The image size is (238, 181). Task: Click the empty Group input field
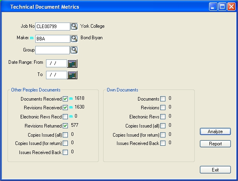(52, 50)
